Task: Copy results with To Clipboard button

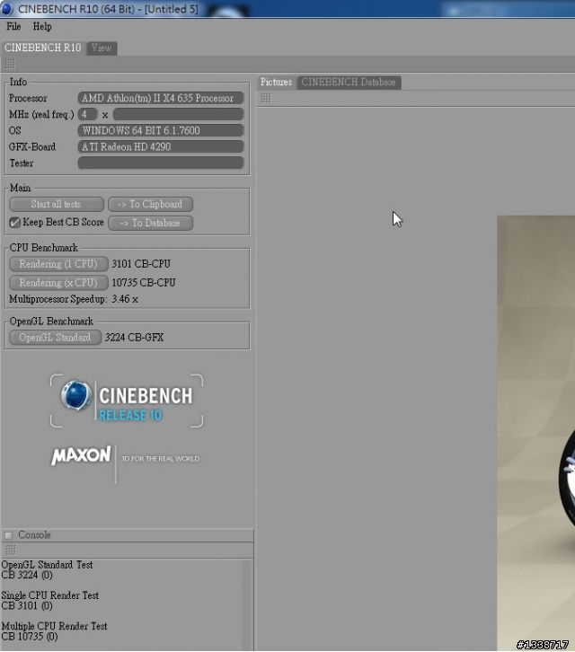Action: pyautogui.click(x=150, y=204)
